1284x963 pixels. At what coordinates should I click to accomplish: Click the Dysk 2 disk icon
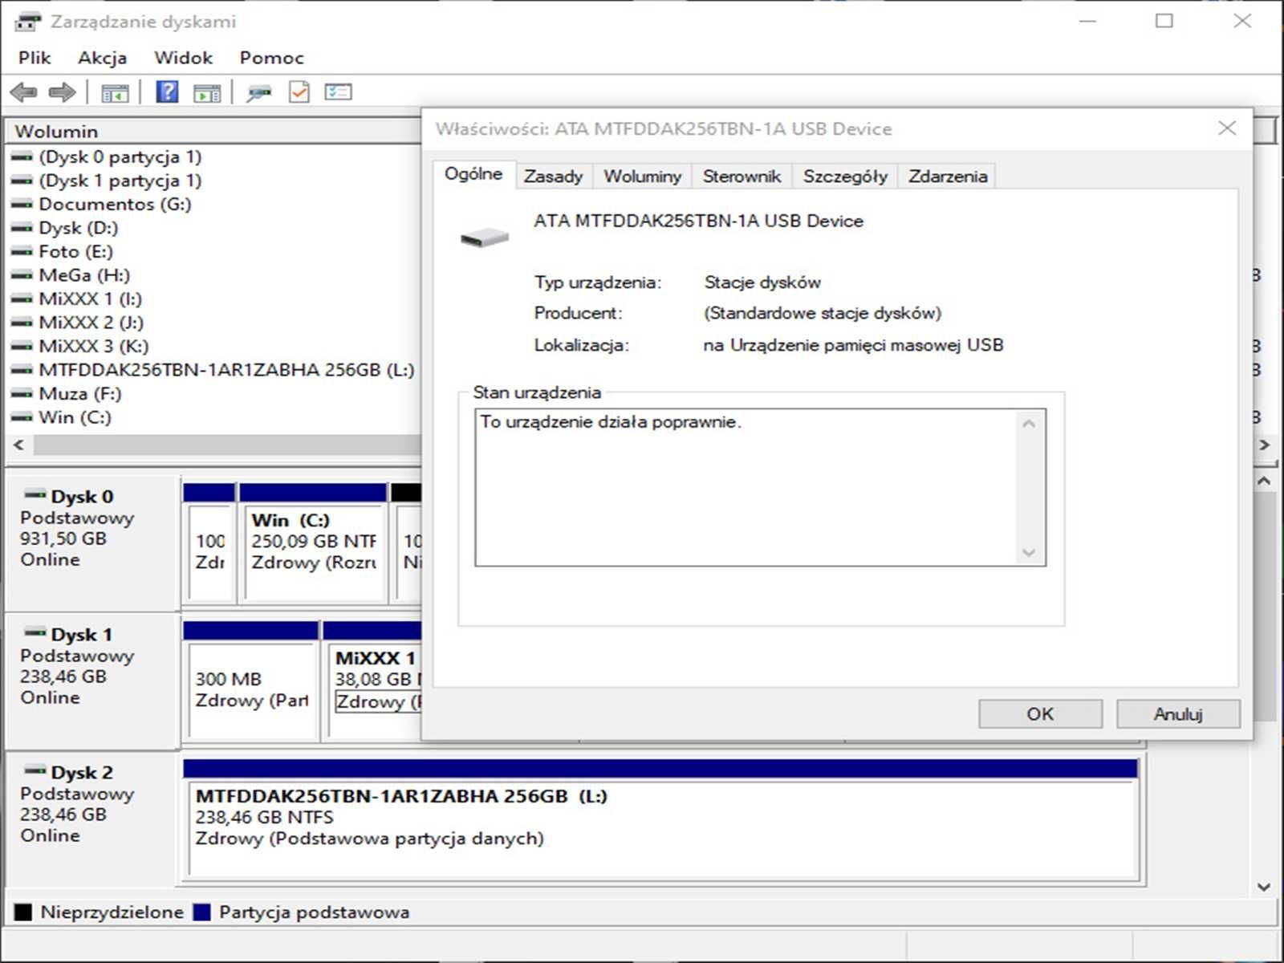click(x=35, y=770)
